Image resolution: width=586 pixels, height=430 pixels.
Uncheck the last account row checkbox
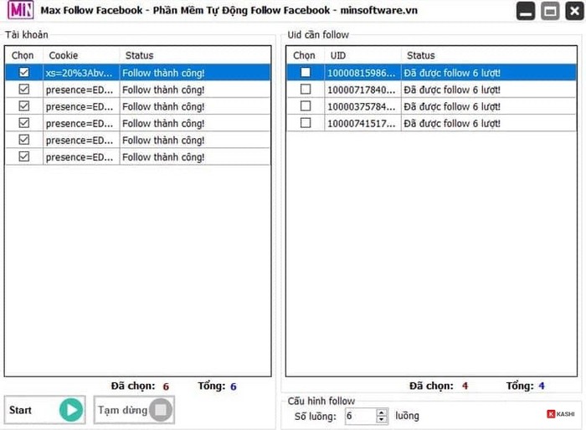[24, 156]
